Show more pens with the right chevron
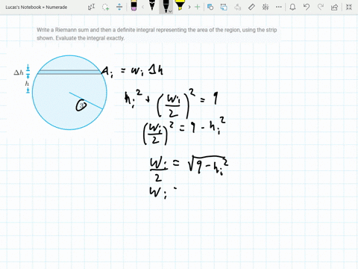 (x=189, y=7)
